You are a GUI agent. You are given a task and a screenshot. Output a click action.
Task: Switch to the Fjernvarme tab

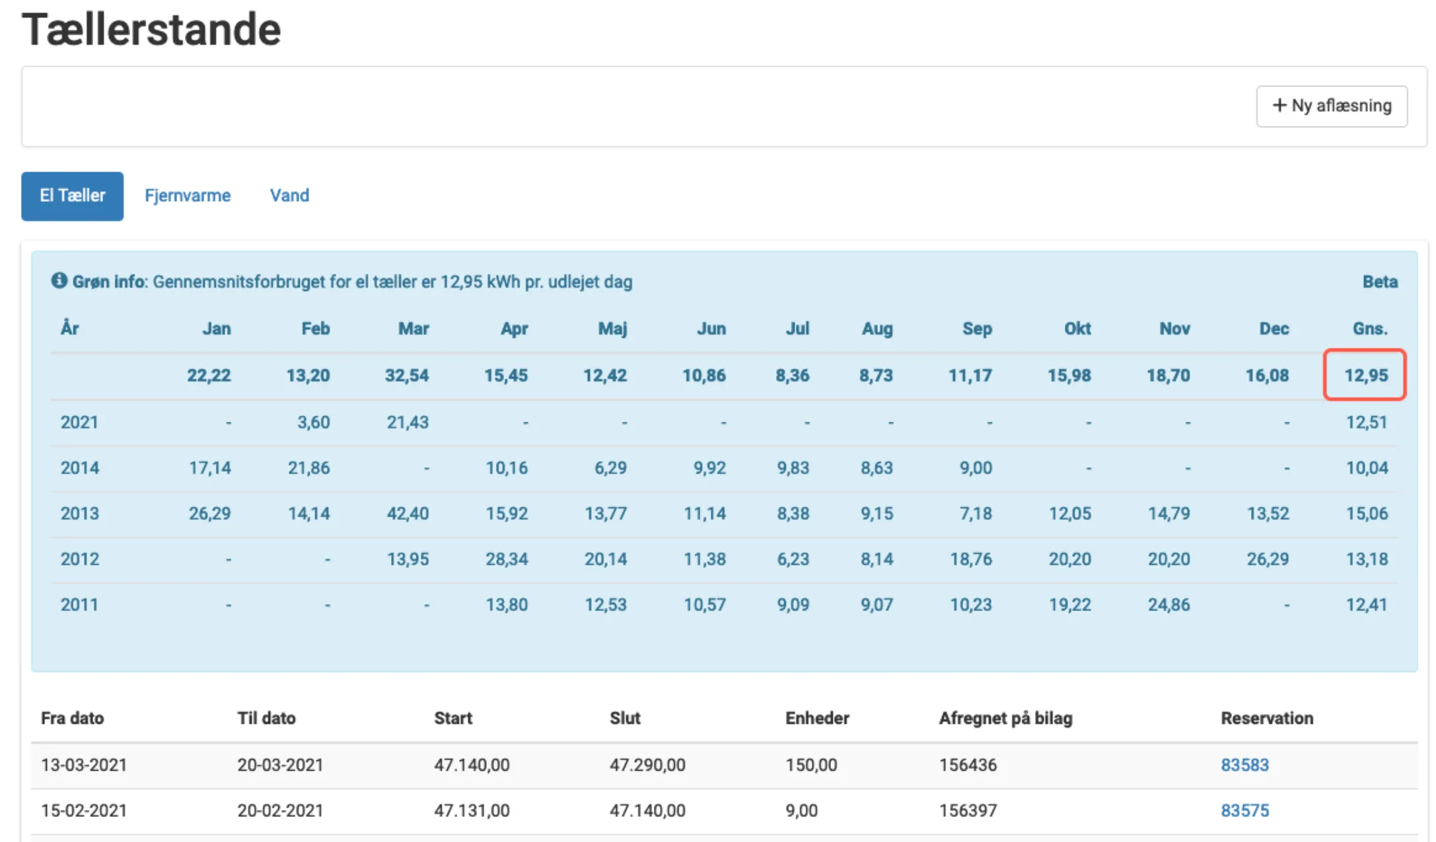tap(188, 196)
